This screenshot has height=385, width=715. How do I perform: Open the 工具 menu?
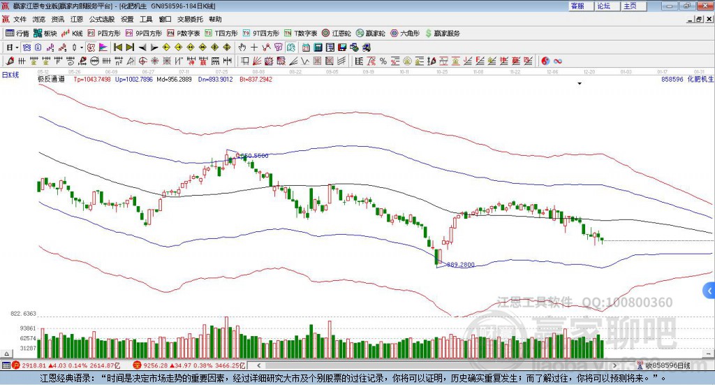coord(146,19)
